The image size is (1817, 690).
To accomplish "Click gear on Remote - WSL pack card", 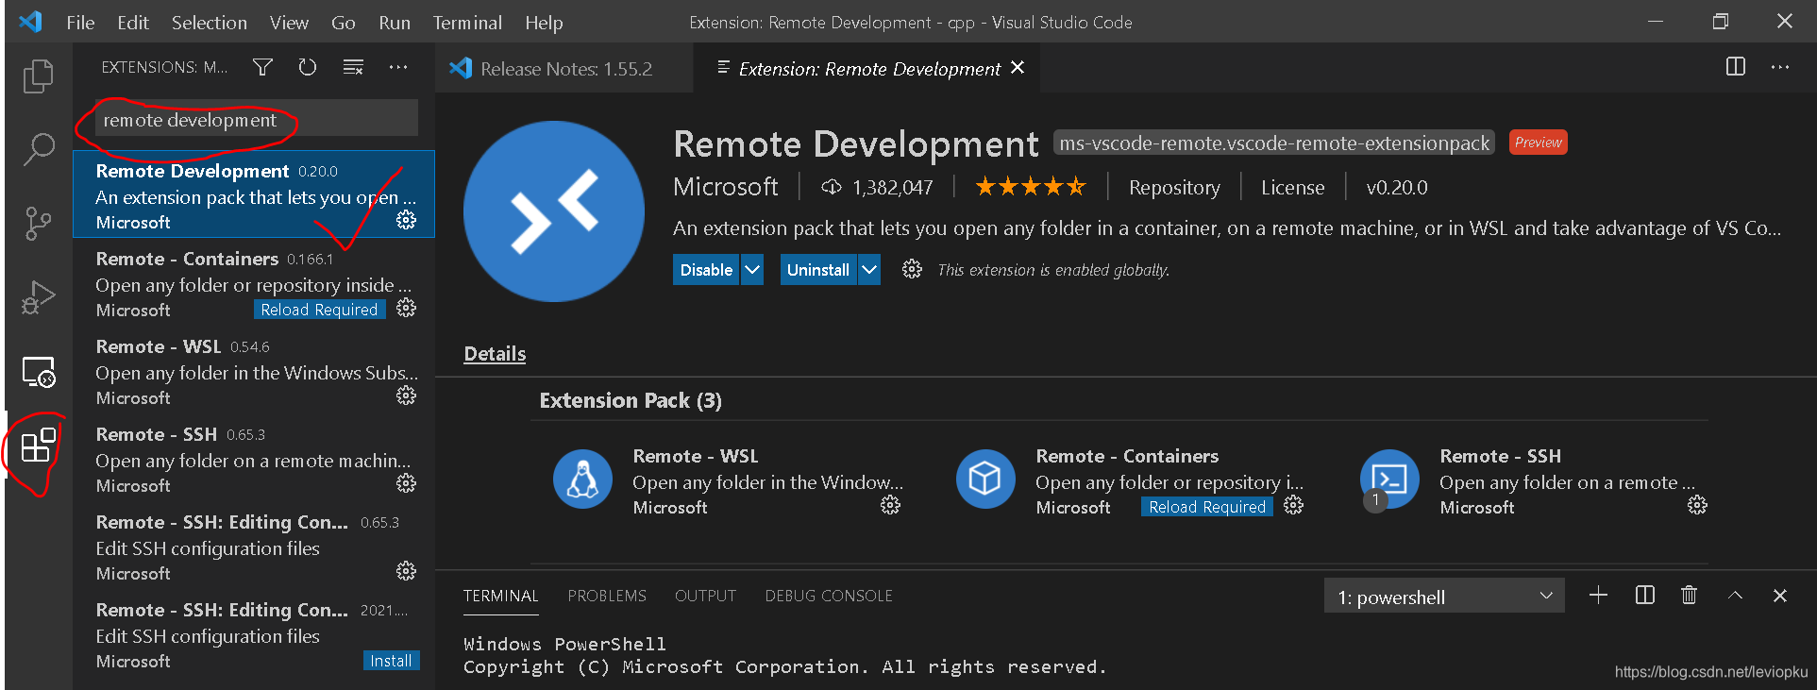I will (890, 506).
